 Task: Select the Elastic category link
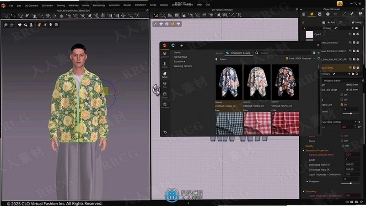[x=177, y=52]
